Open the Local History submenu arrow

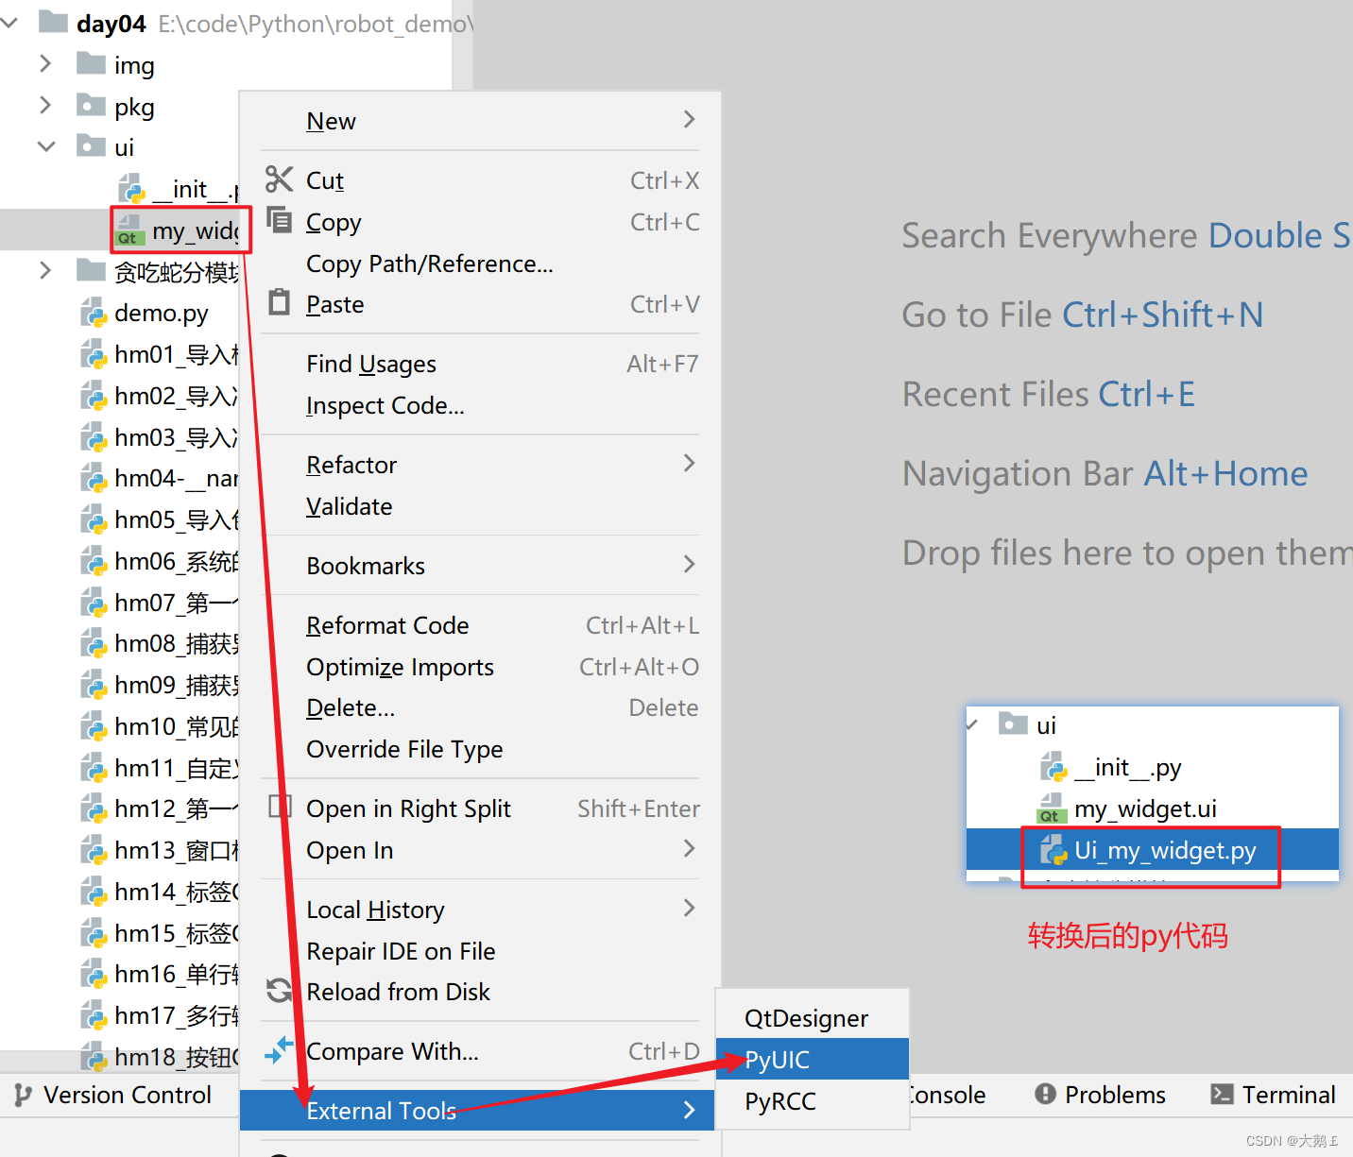689,908
